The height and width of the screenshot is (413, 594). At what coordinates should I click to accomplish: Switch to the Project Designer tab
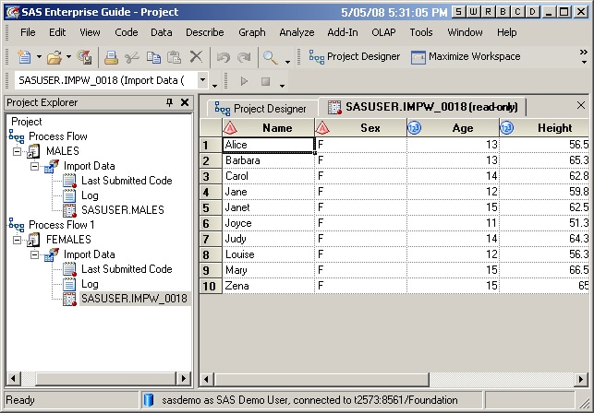[261, 108]
